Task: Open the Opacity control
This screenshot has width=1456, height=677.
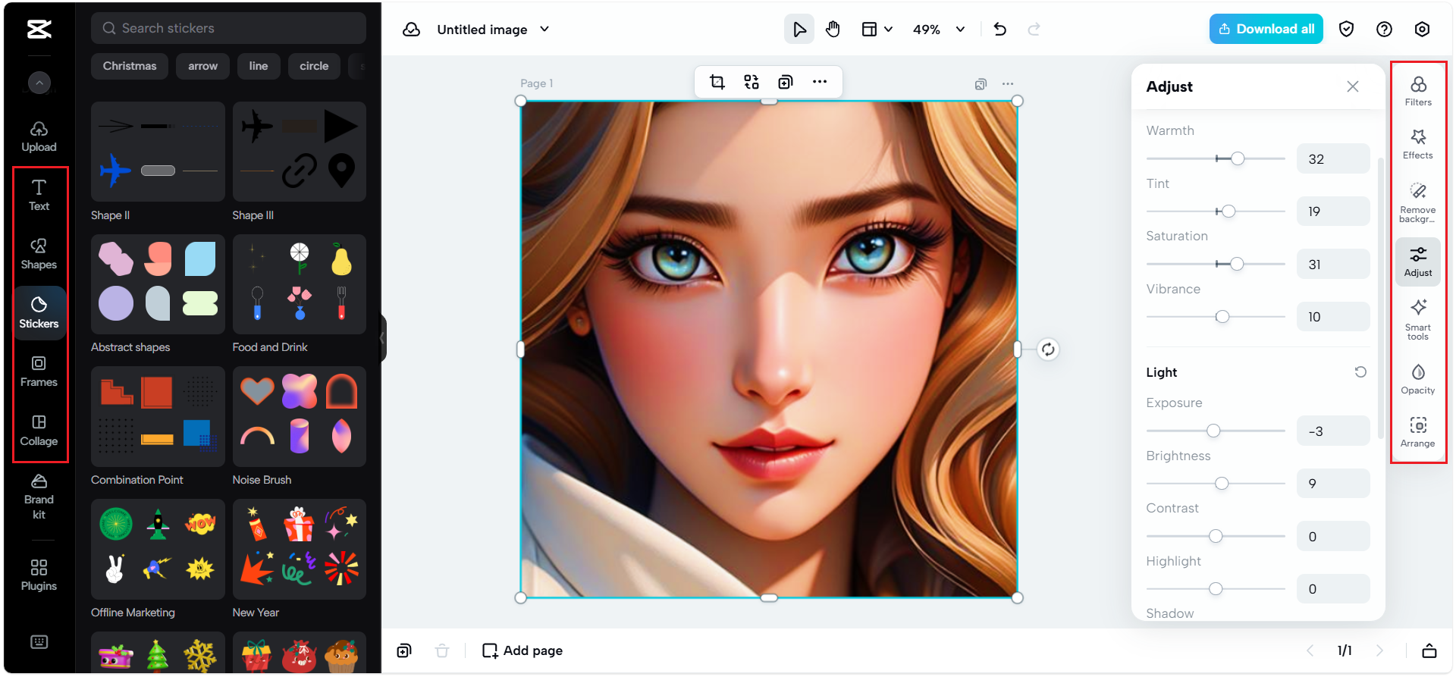Action: tap(1418, 379)
